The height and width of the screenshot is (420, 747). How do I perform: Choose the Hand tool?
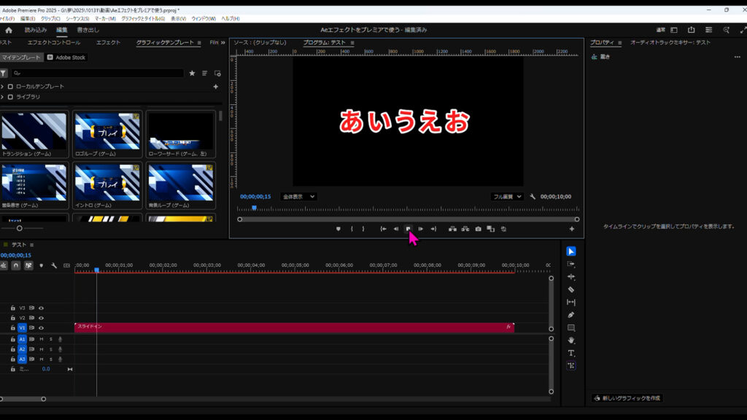coord(571,341)
